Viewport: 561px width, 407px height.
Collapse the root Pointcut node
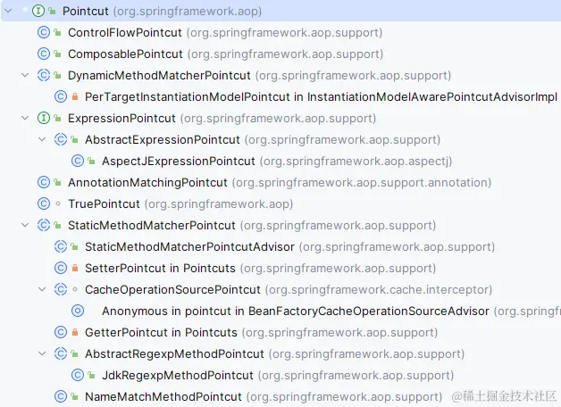(22, 11)
